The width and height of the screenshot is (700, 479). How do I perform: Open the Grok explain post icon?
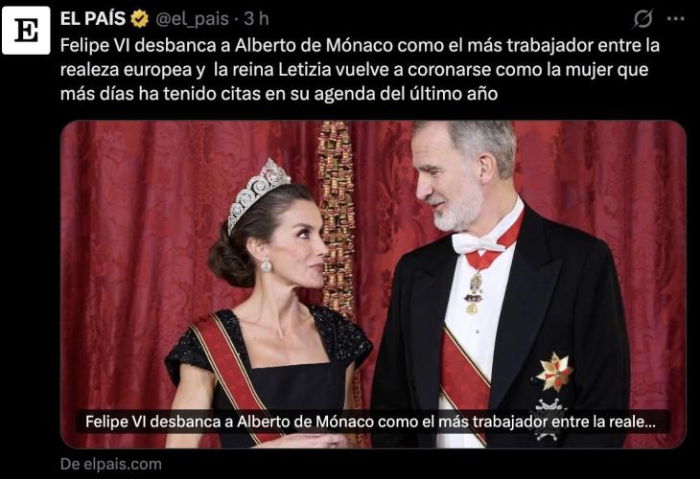click(x=642, y=19)
